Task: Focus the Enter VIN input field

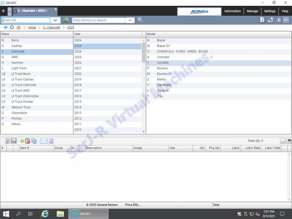Action: (x=26, y=20)
